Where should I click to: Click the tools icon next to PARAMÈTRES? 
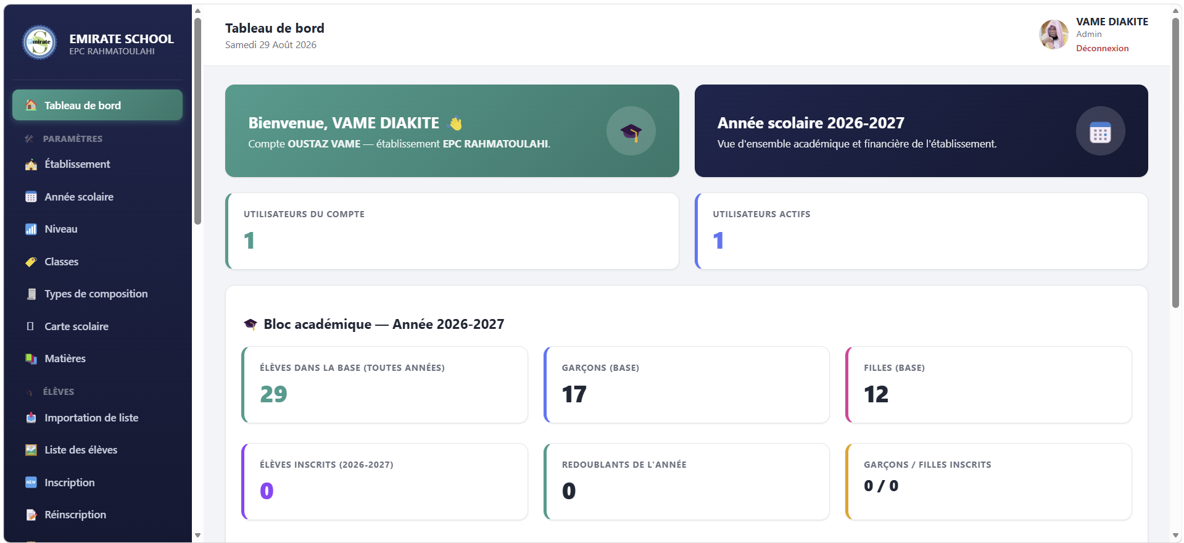(29, 139)
